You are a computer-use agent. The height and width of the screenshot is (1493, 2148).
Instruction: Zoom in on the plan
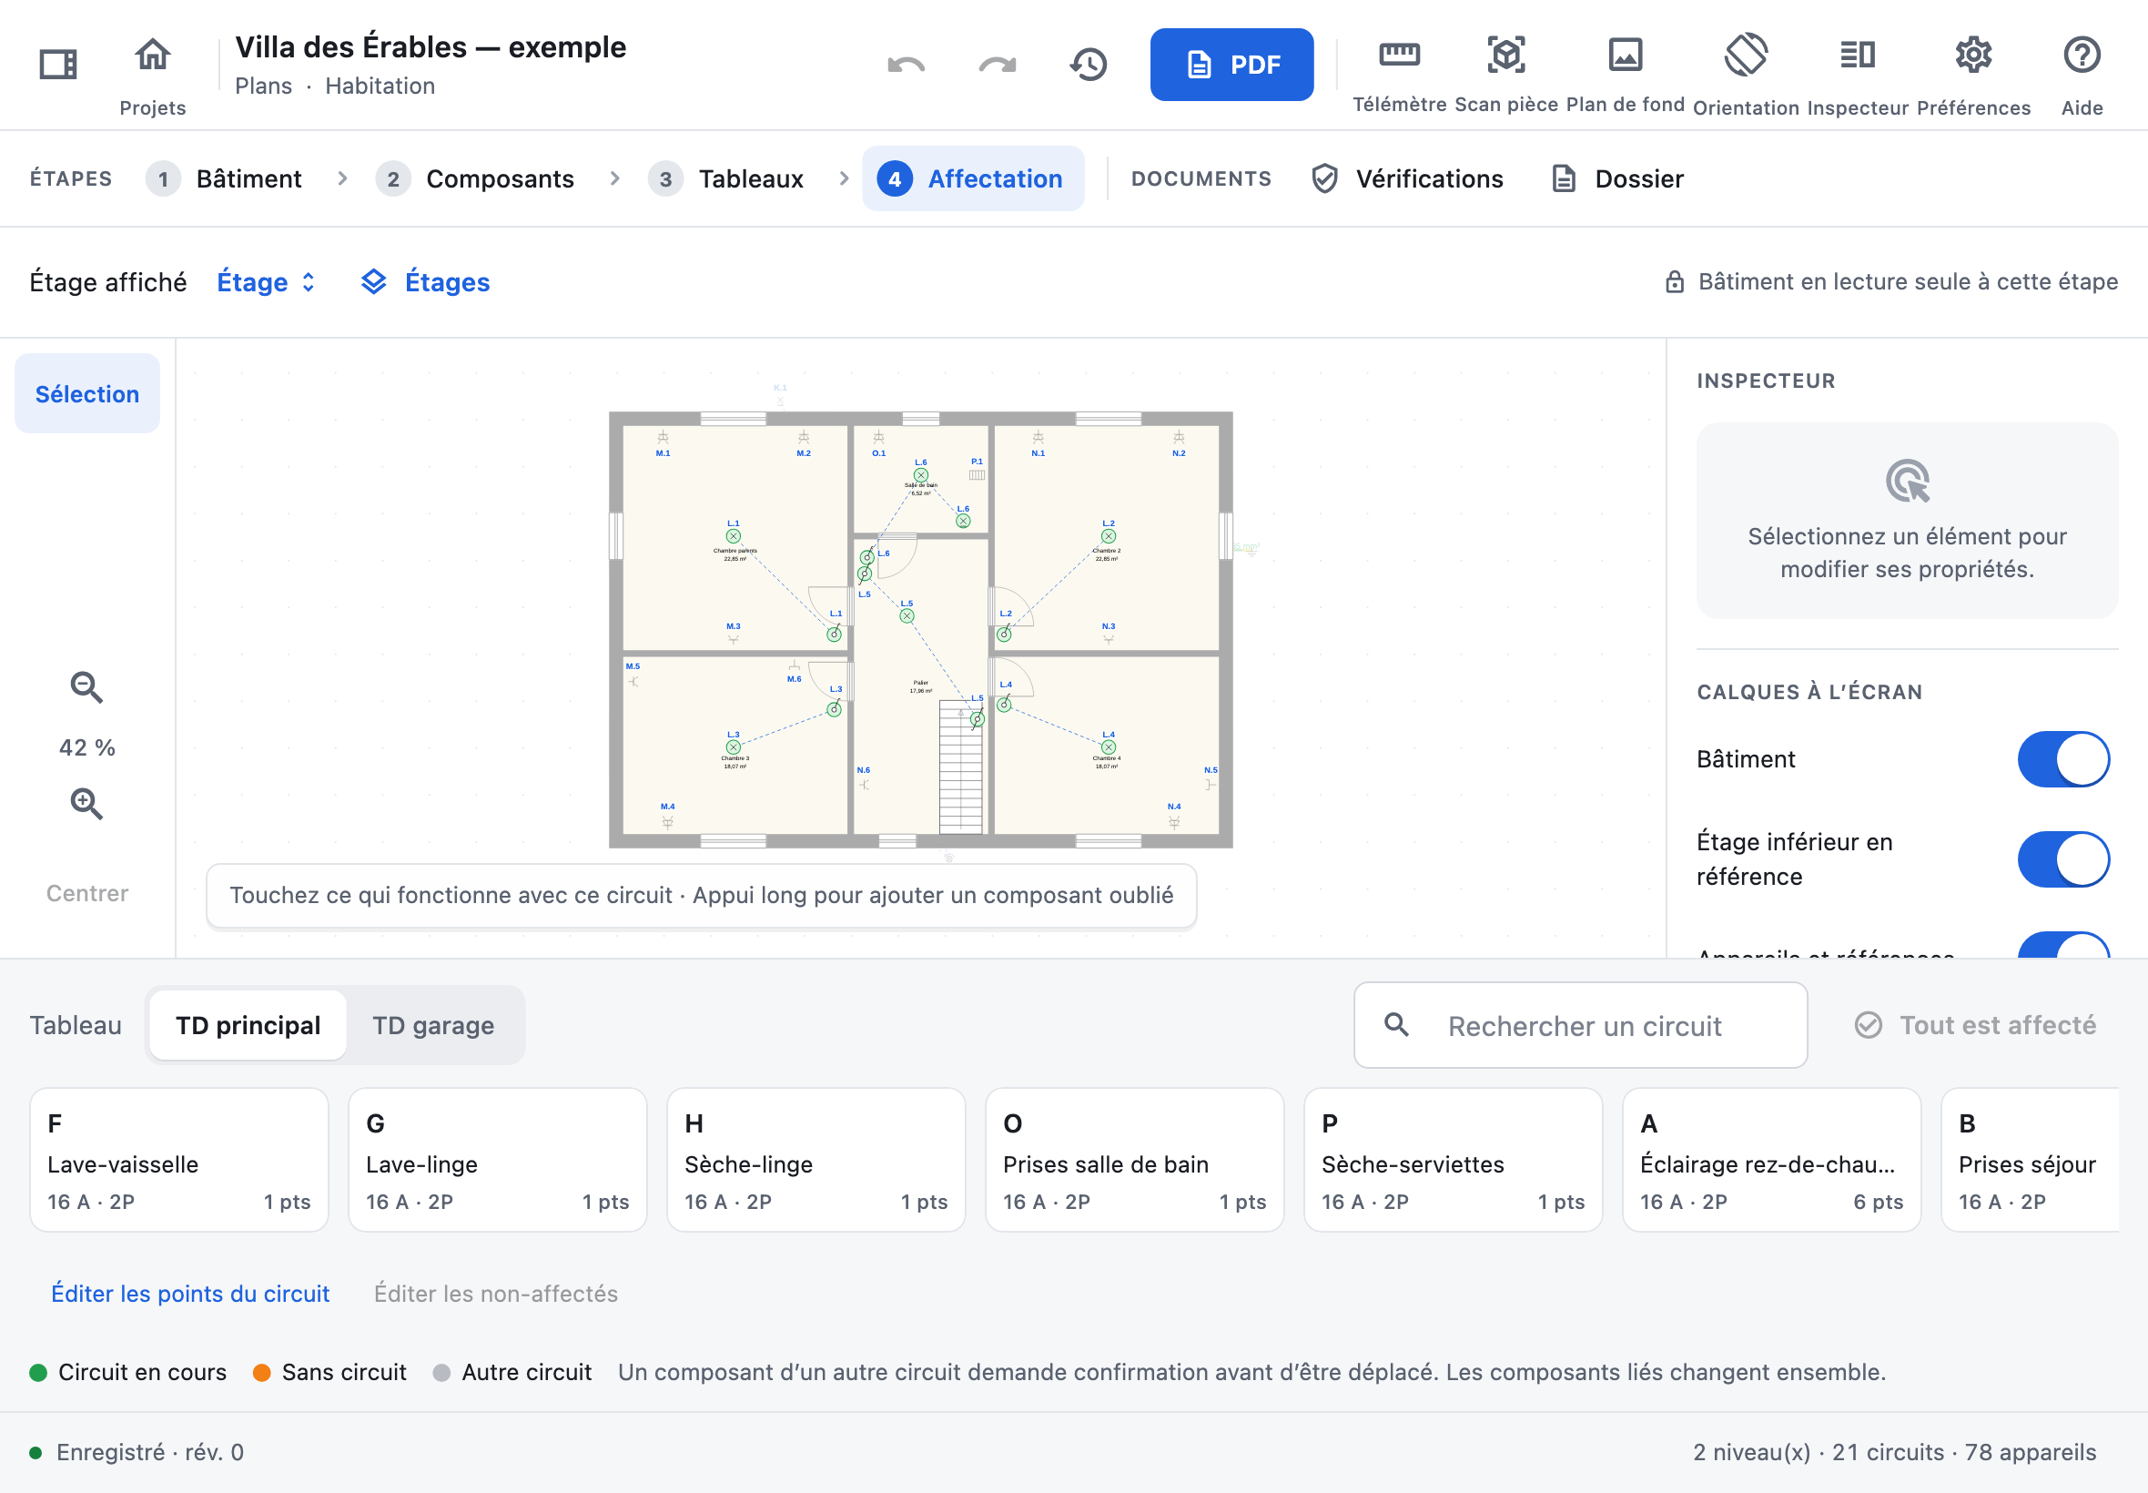click(87, 804)
